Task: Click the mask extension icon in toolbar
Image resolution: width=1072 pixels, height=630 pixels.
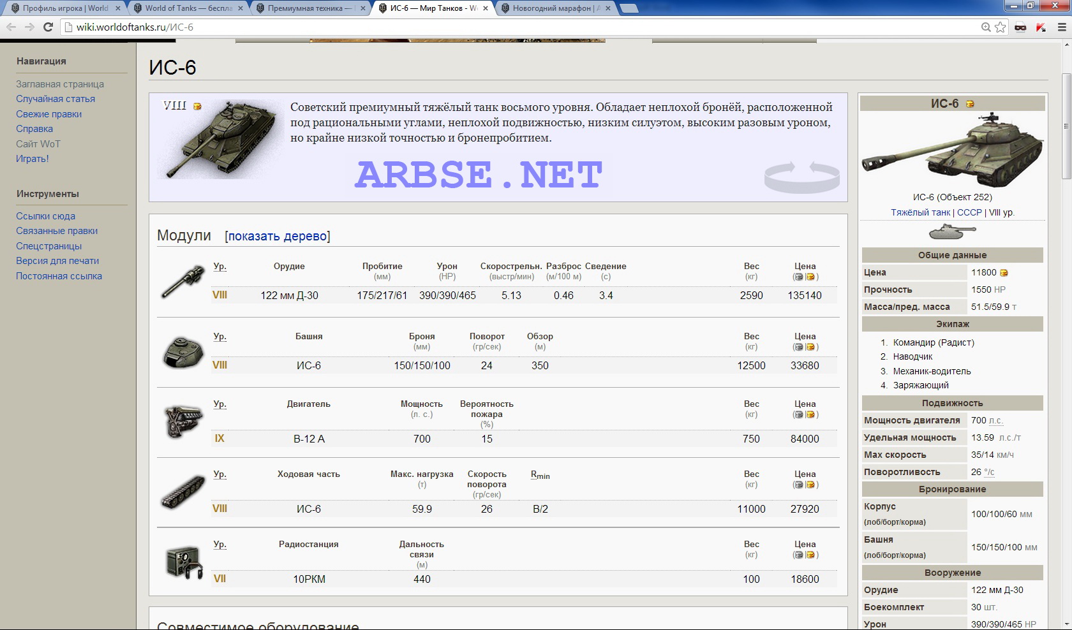Action: click(1020, 27)
